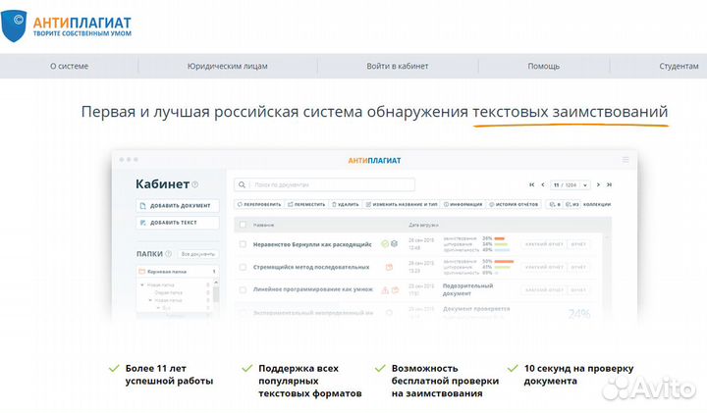Click 'Переместить' toolbar button
The width and height of the screenshot is (707, 413).
tap(306, 204)
